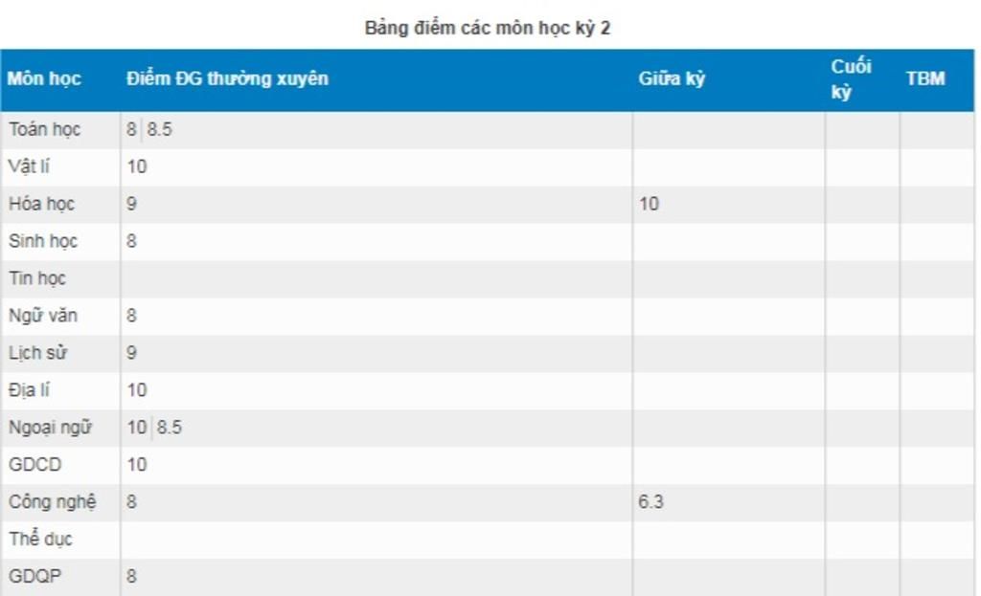Click the Điểm ĐG thường xuyên header
This screenshot has width=981, height=596.
[x=227, y=79]
